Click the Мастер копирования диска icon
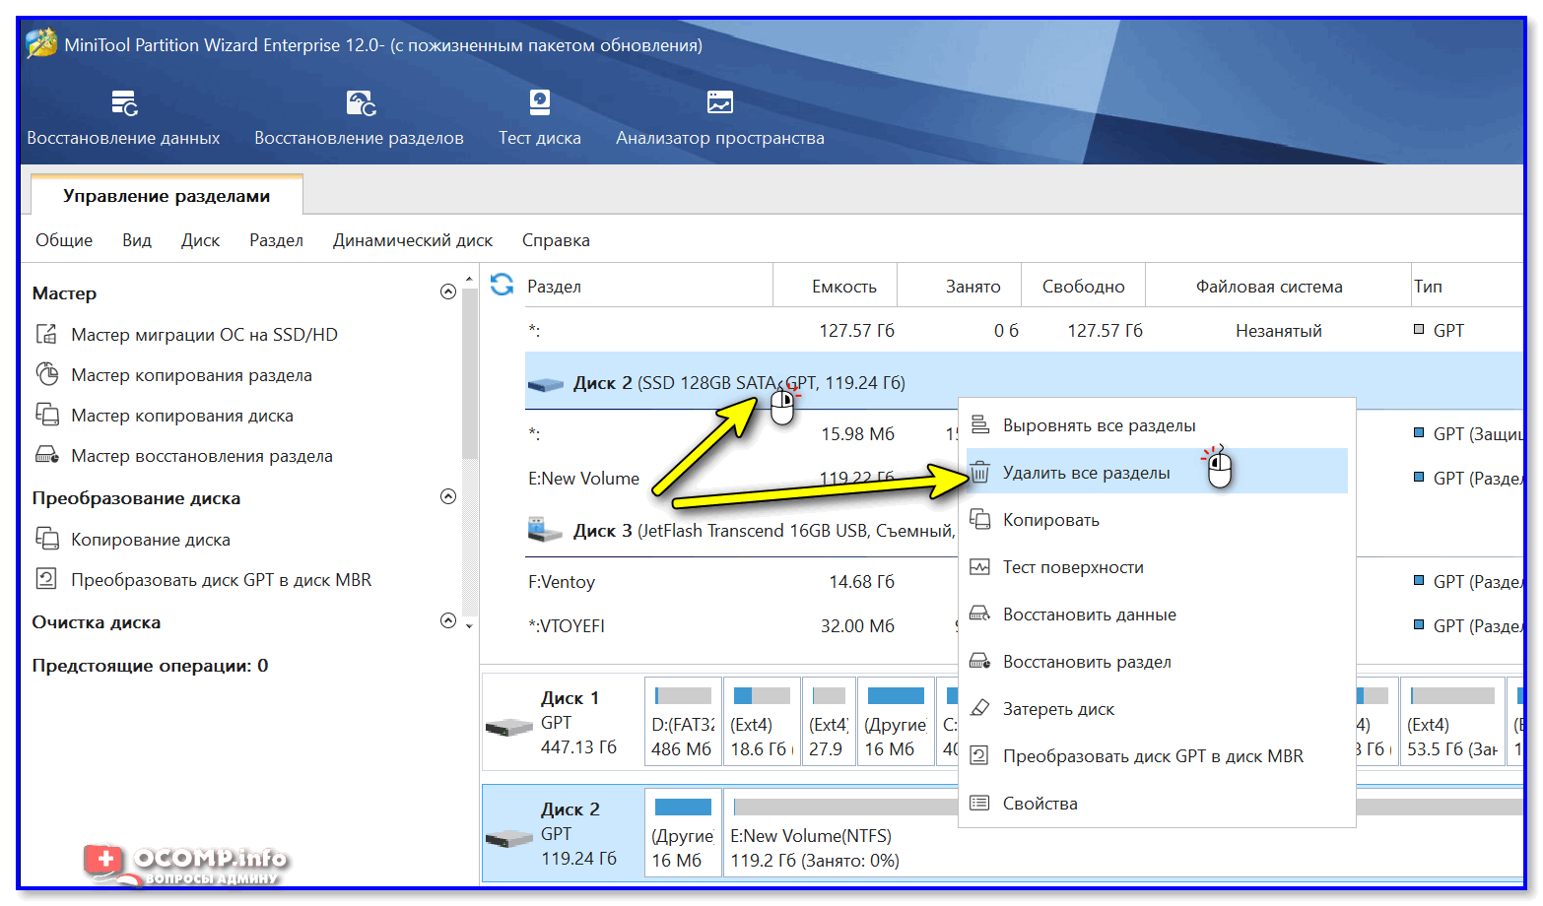This screenshot has width=1543, height=906. 46,415
